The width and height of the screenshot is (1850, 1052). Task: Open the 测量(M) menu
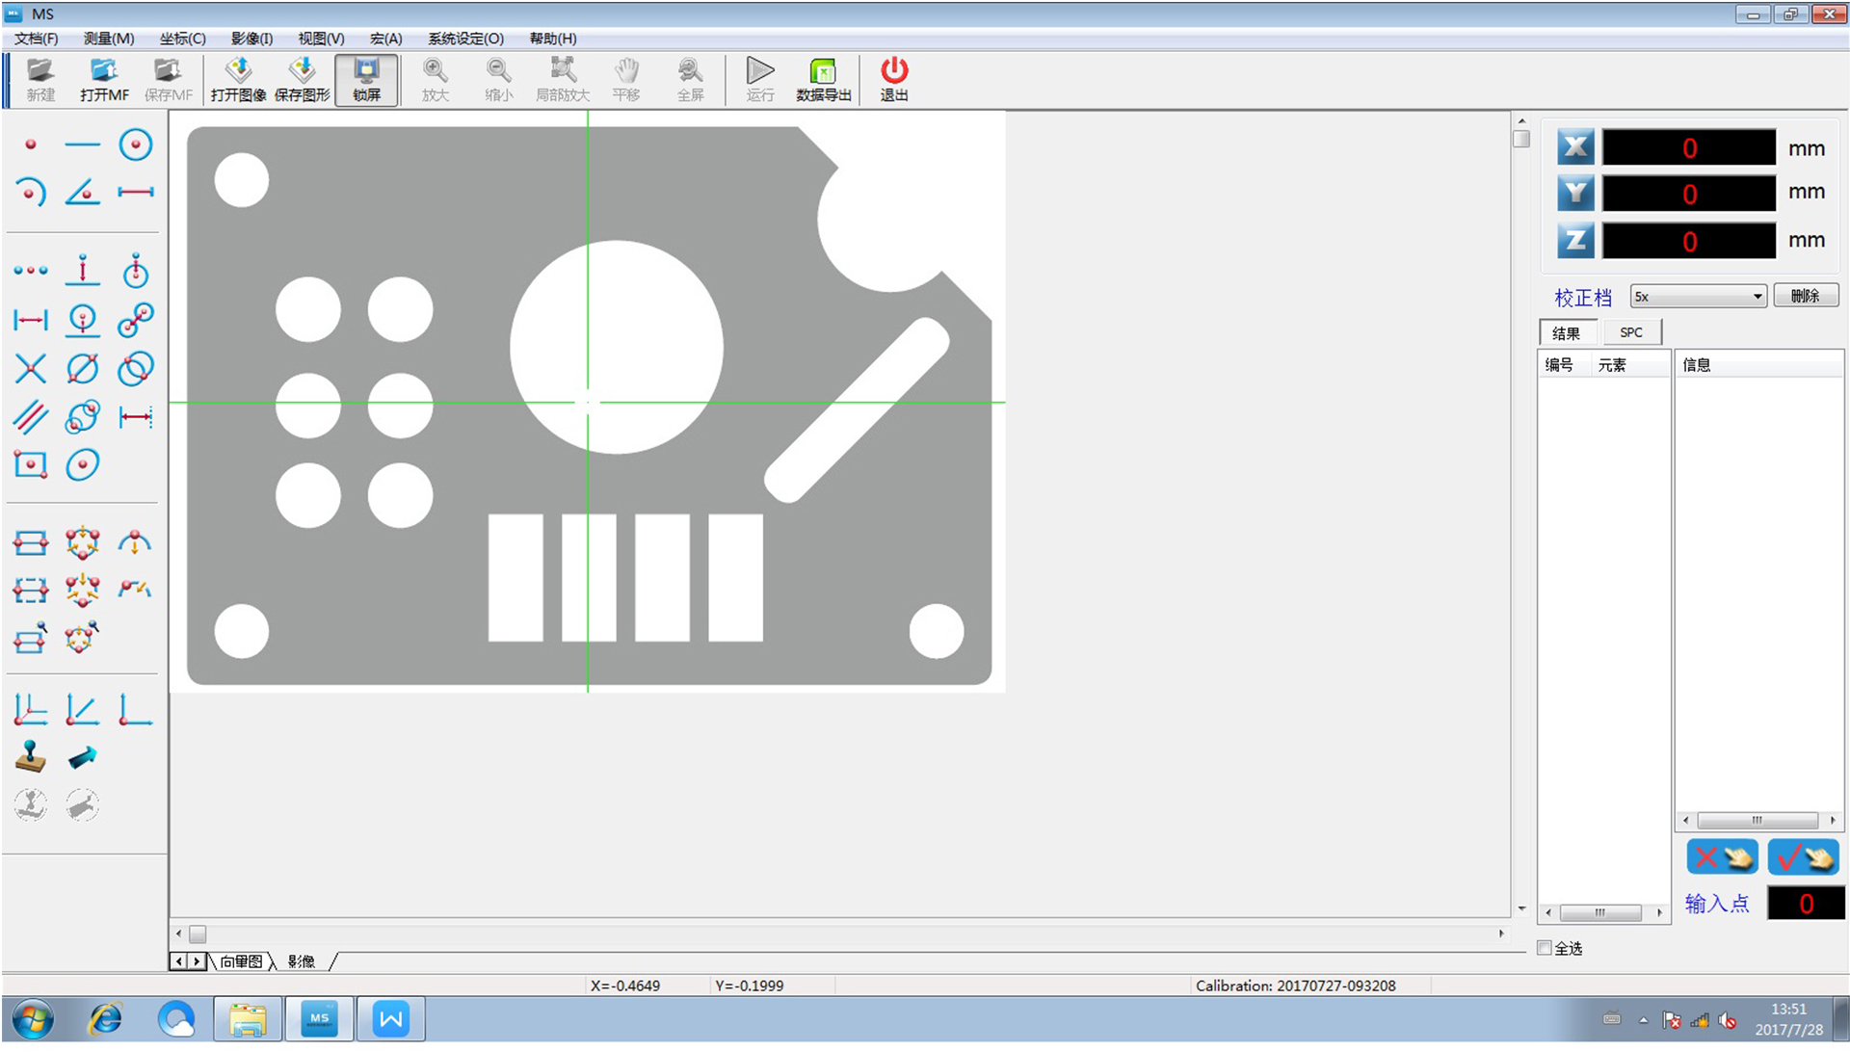[109, 39]
